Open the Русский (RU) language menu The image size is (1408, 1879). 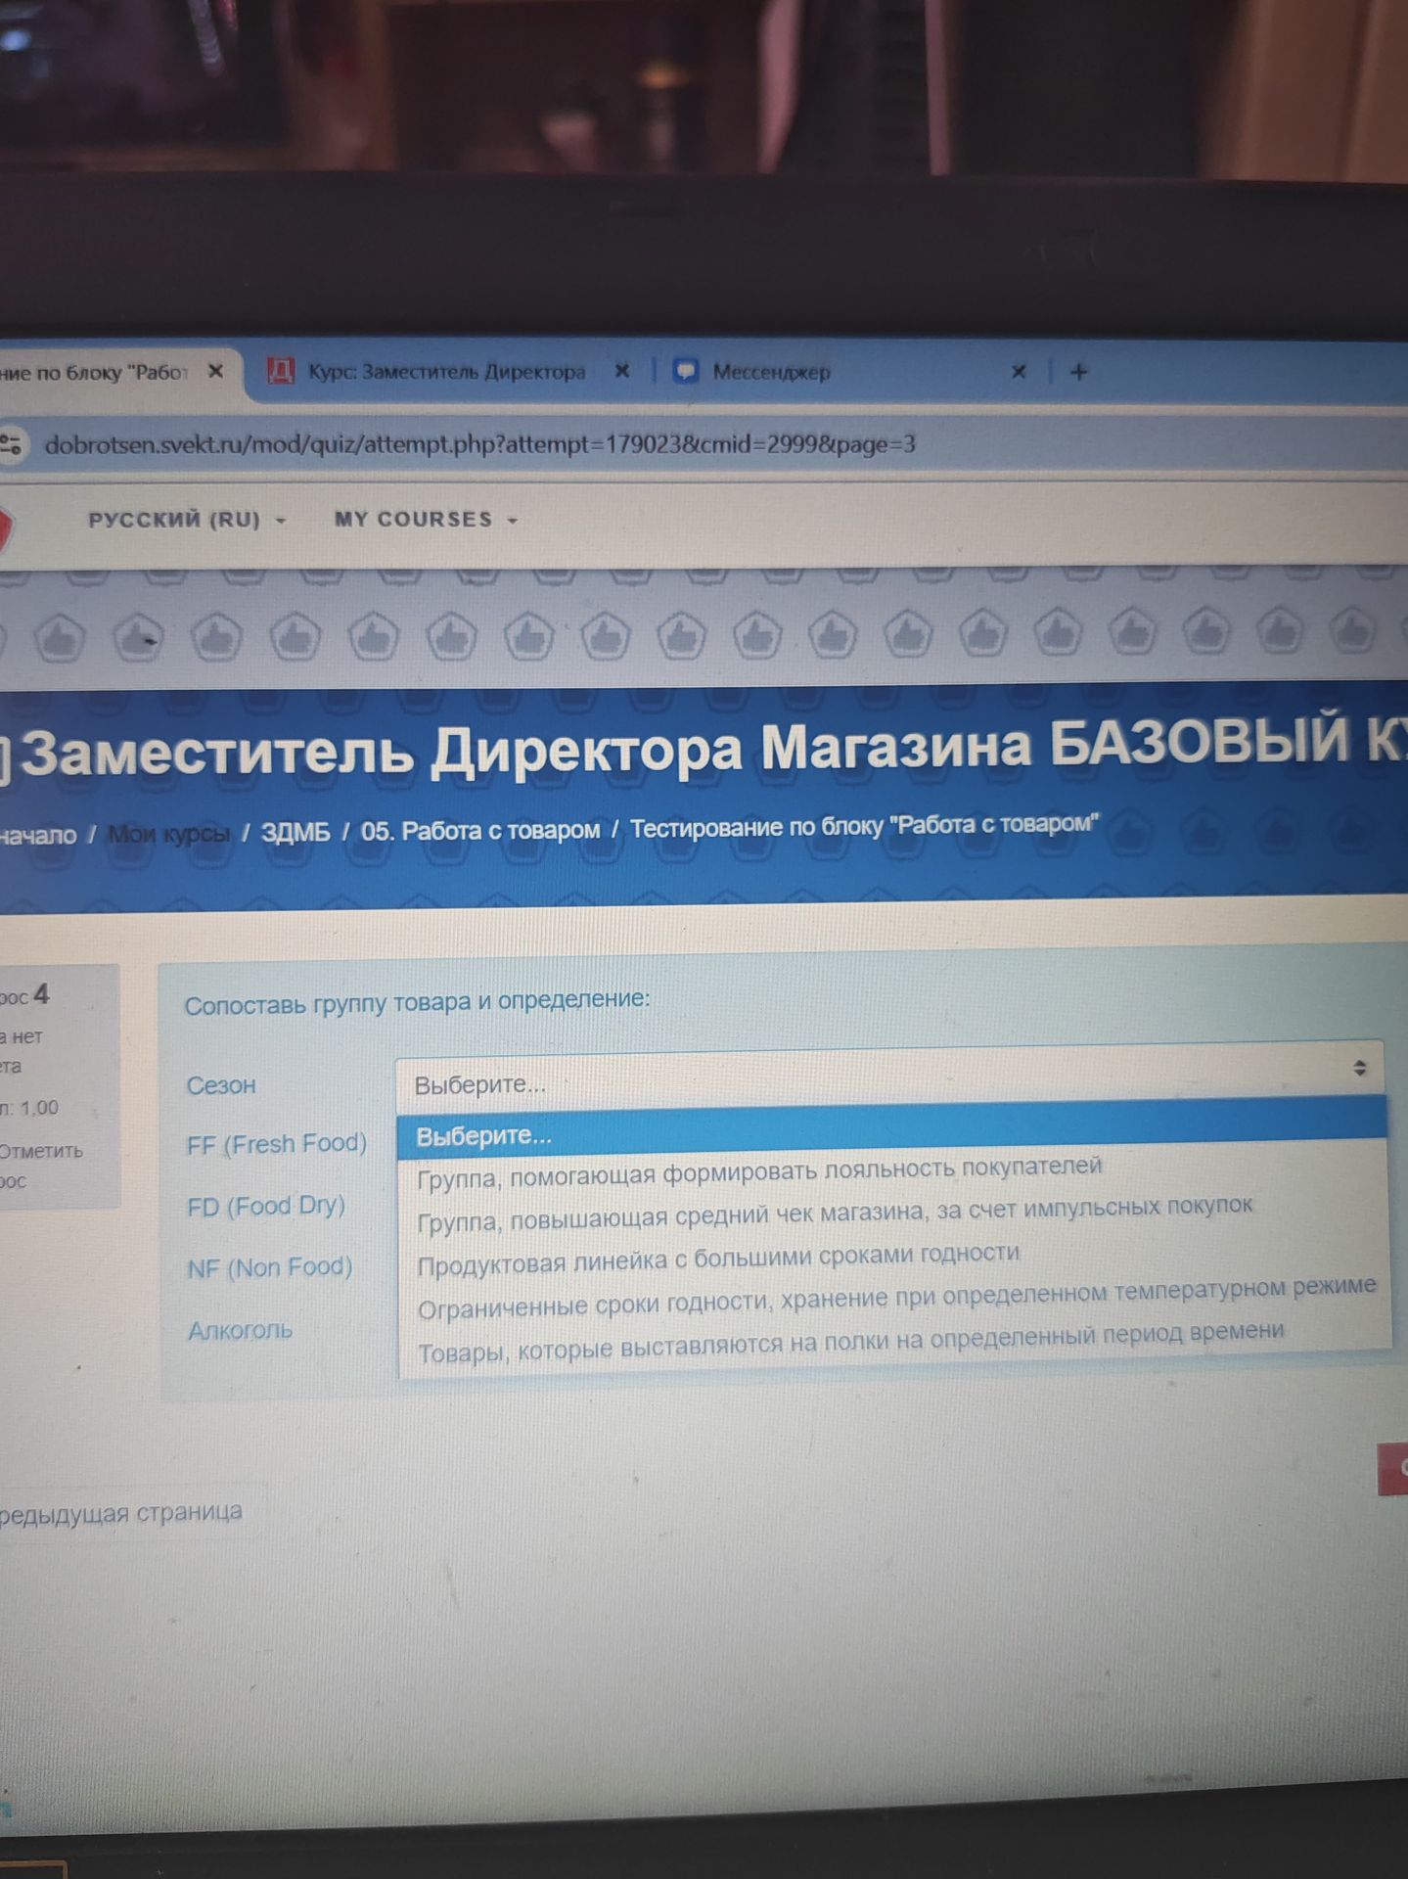(186, 520)
